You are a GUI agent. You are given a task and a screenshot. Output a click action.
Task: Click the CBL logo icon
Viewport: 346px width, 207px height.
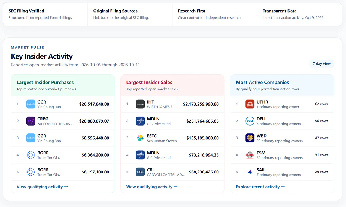pyautogui.click(x=140, y=172)
